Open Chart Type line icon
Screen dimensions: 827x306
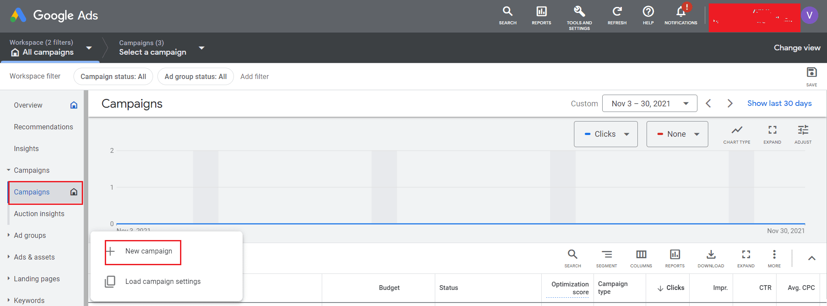click(737, 130)
